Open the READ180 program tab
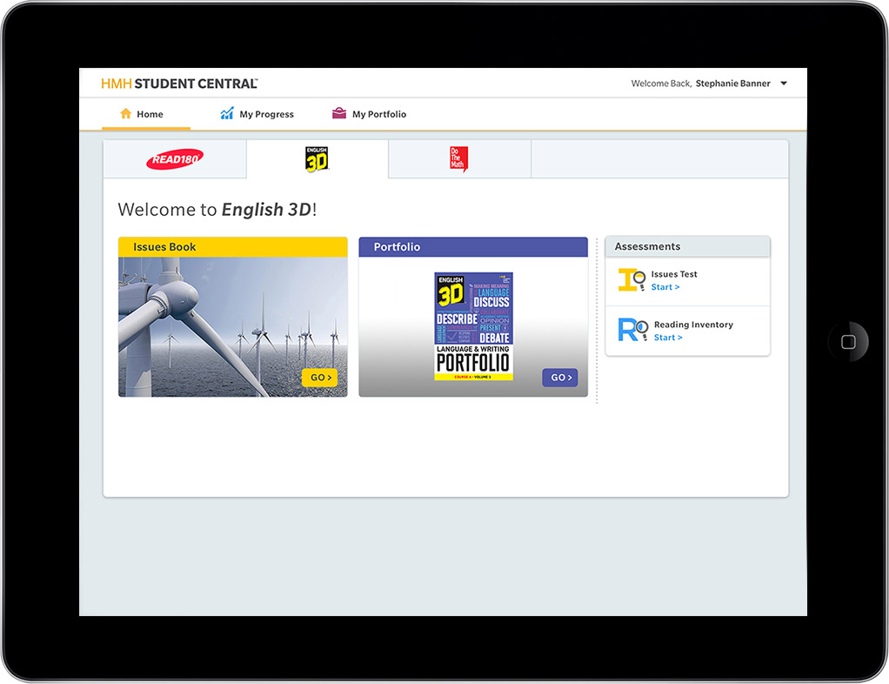The width and height of the screenshot is (889, 684). (175, 159)
